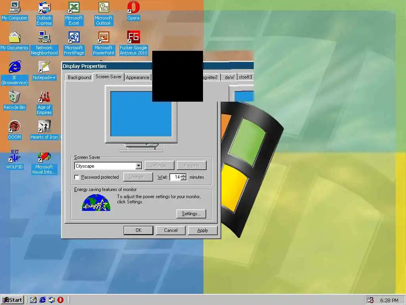The width and height of the screenshot is (406, 305).
Task: Cancel the Display Properties dialog
Action: point(170,230)
